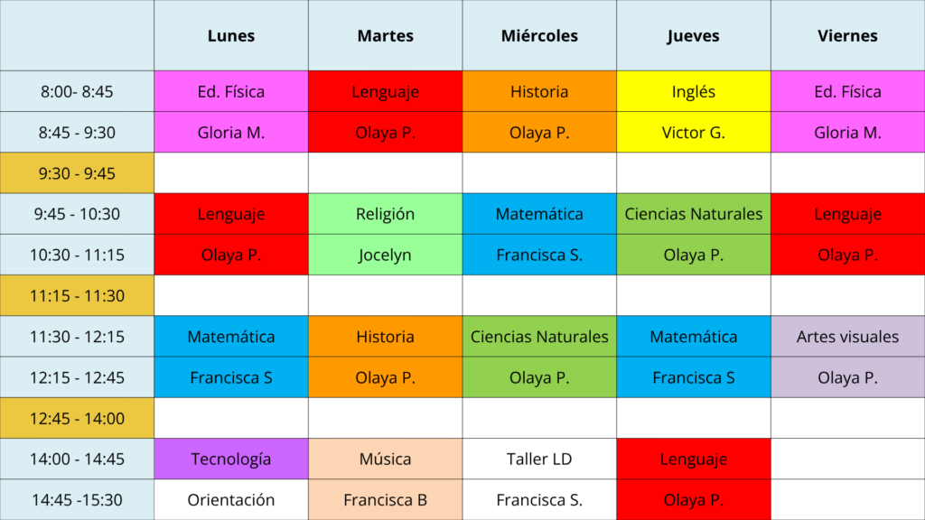Click the Miércoles header cell
This screenshot has width=925, height=520.
[x=539, y=36]
